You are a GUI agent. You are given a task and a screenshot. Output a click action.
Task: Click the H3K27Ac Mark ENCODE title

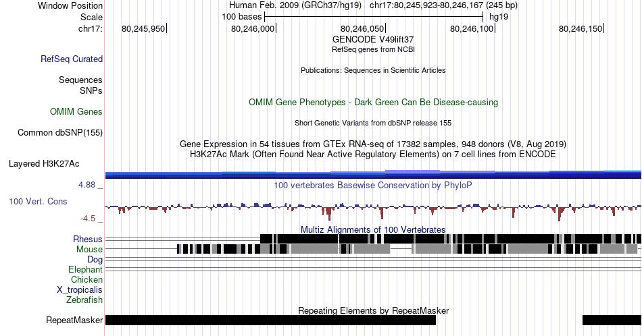point(373,154)
